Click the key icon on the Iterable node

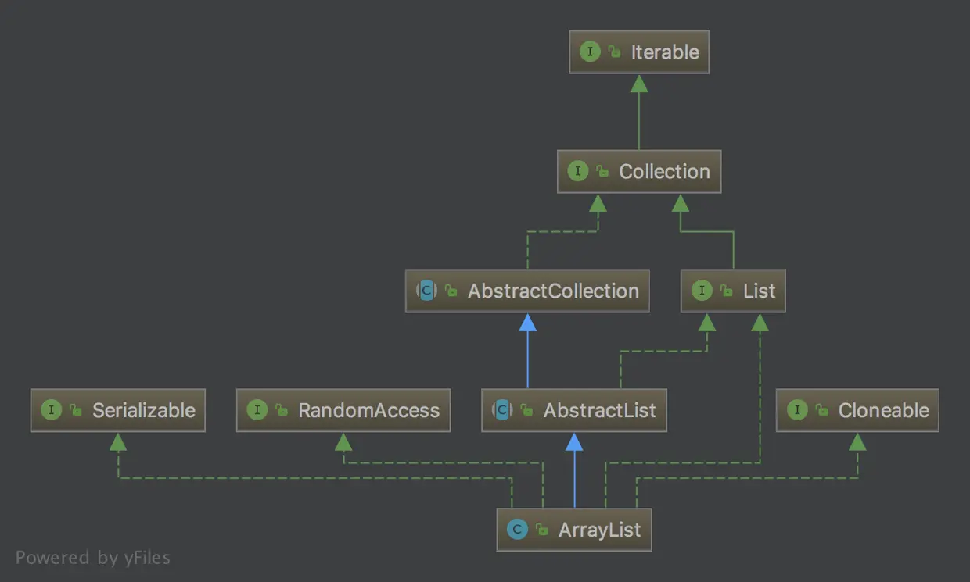pos(613,52)
